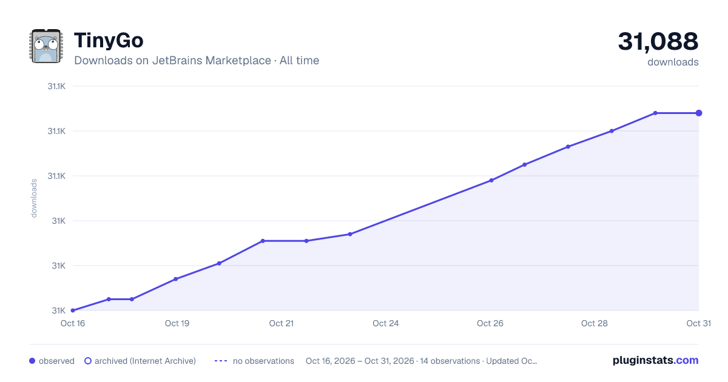Image resolution: width=728 pixels, height=382 pixels.
Task: Click the dashed 'no observations' legend line
Action: [x=220, y=361]
